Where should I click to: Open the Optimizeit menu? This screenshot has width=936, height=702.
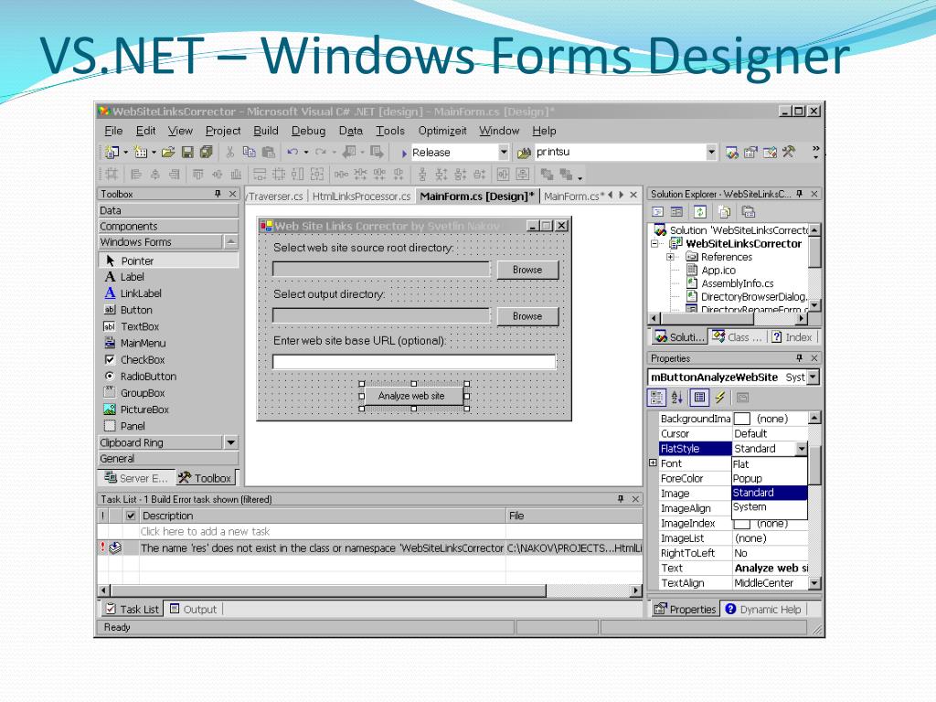pos(442,131)
